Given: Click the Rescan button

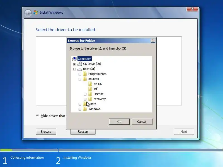Looking at the screenshot, I should (83, 132).
